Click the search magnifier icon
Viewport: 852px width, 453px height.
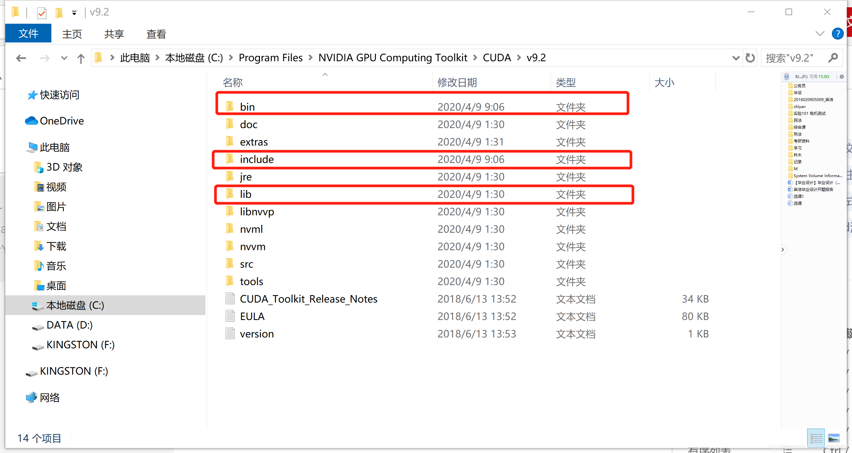click(x=833, y=58)
